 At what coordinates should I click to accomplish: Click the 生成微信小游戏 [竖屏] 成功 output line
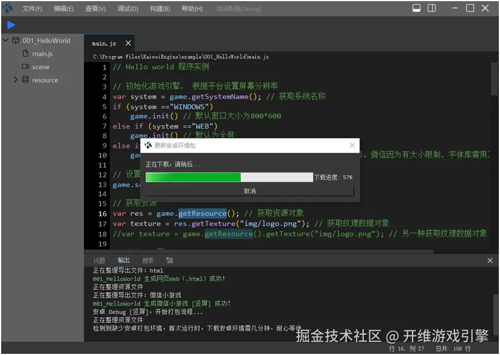[162, 303]
